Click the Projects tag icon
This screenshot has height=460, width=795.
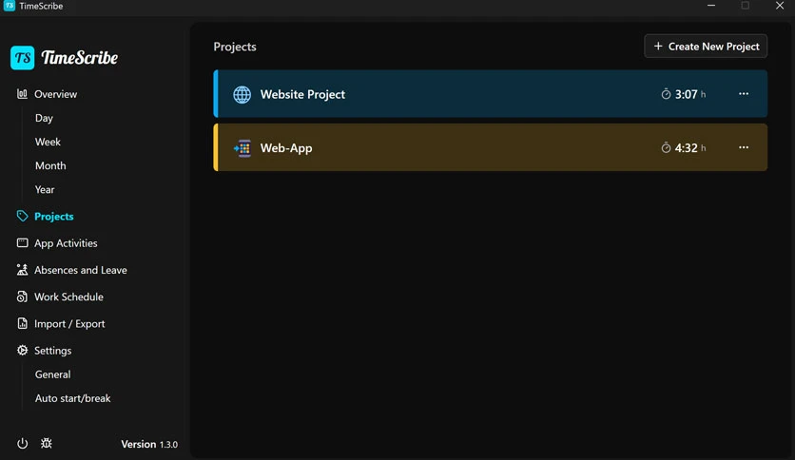22,216
